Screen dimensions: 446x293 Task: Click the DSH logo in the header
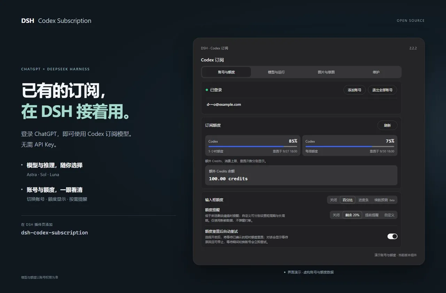tap(28, 21)
